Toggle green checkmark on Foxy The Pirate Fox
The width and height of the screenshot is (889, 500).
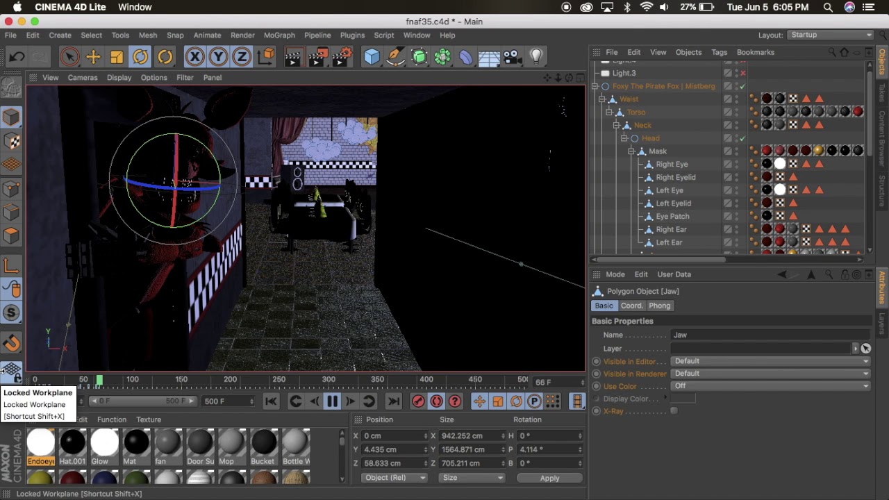pos(742,86)
